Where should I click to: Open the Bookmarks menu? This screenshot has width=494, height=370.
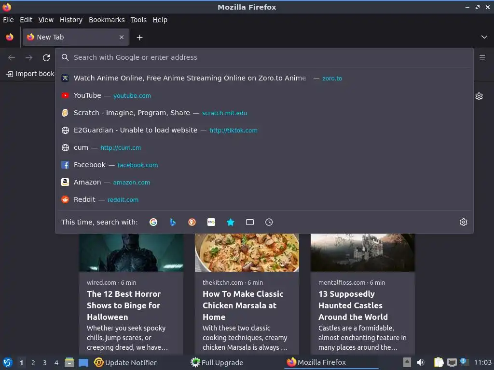pos(107,20)
